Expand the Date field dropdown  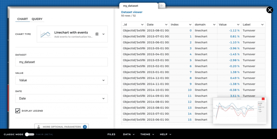(x=103, y=98)
